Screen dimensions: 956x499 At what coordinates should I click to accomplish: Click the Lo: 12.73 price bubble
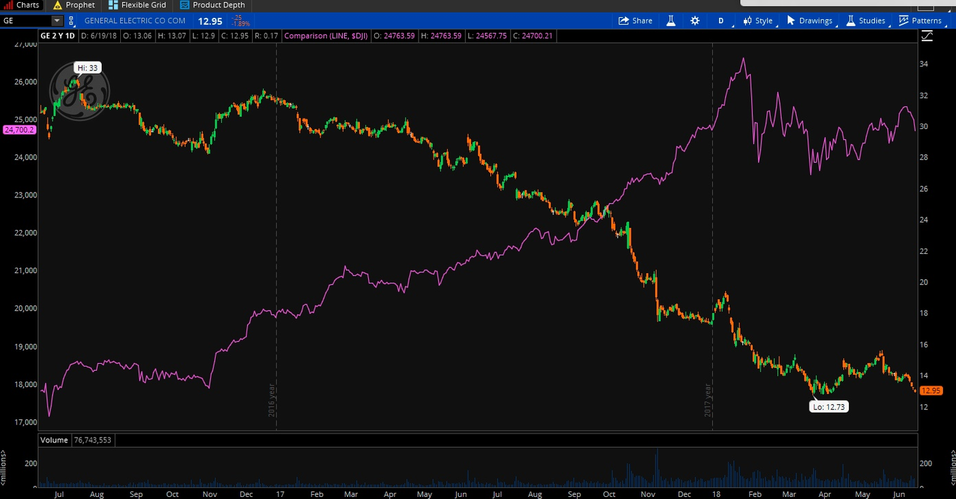click(x=830, y=407)
